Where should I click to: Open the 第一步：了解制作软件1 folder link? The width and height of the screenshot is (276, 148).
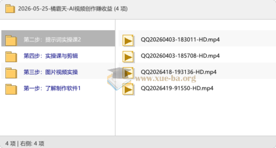pyautogui.click(x=52, y=88)
